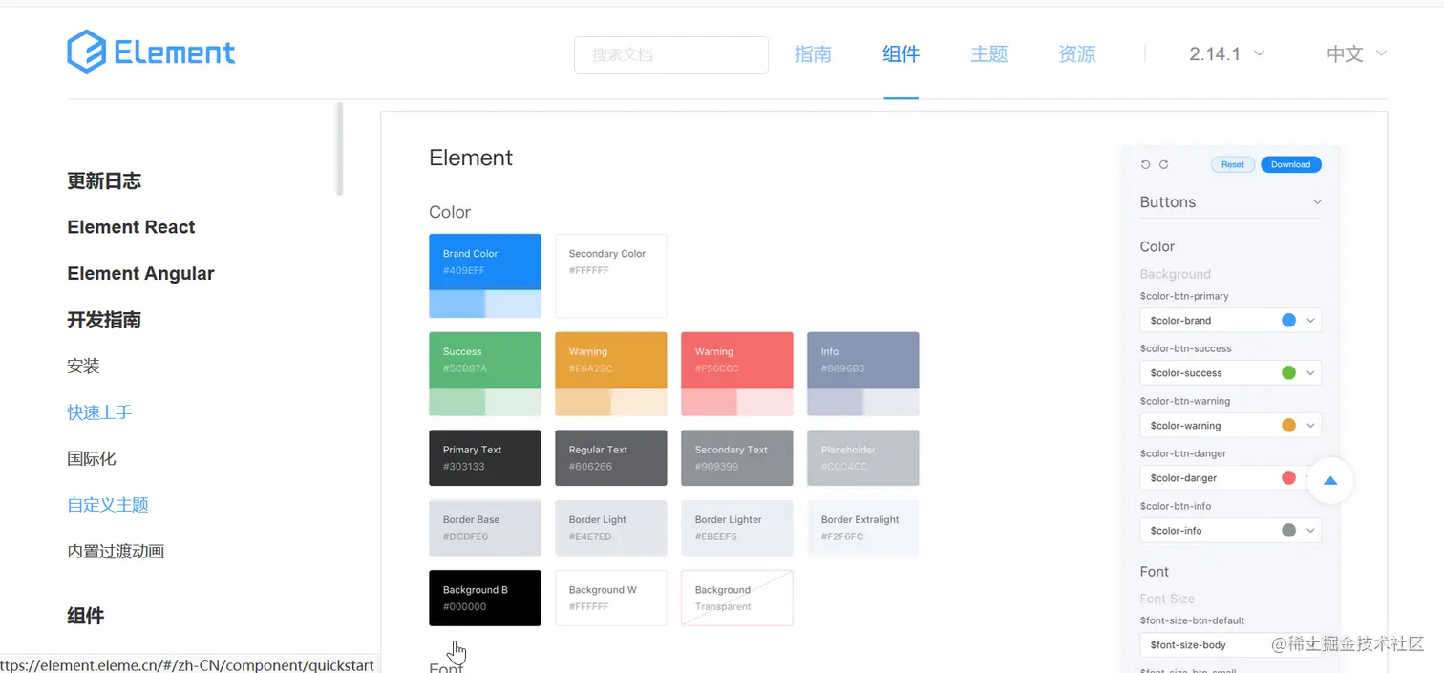Click the gray $color-info color dot
This screenshot has width=1444, height=673.
(1288, 531)
